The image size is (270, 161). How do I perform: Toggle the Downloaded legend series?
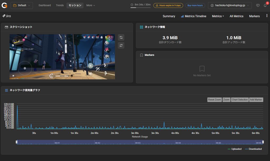point(253,149)
